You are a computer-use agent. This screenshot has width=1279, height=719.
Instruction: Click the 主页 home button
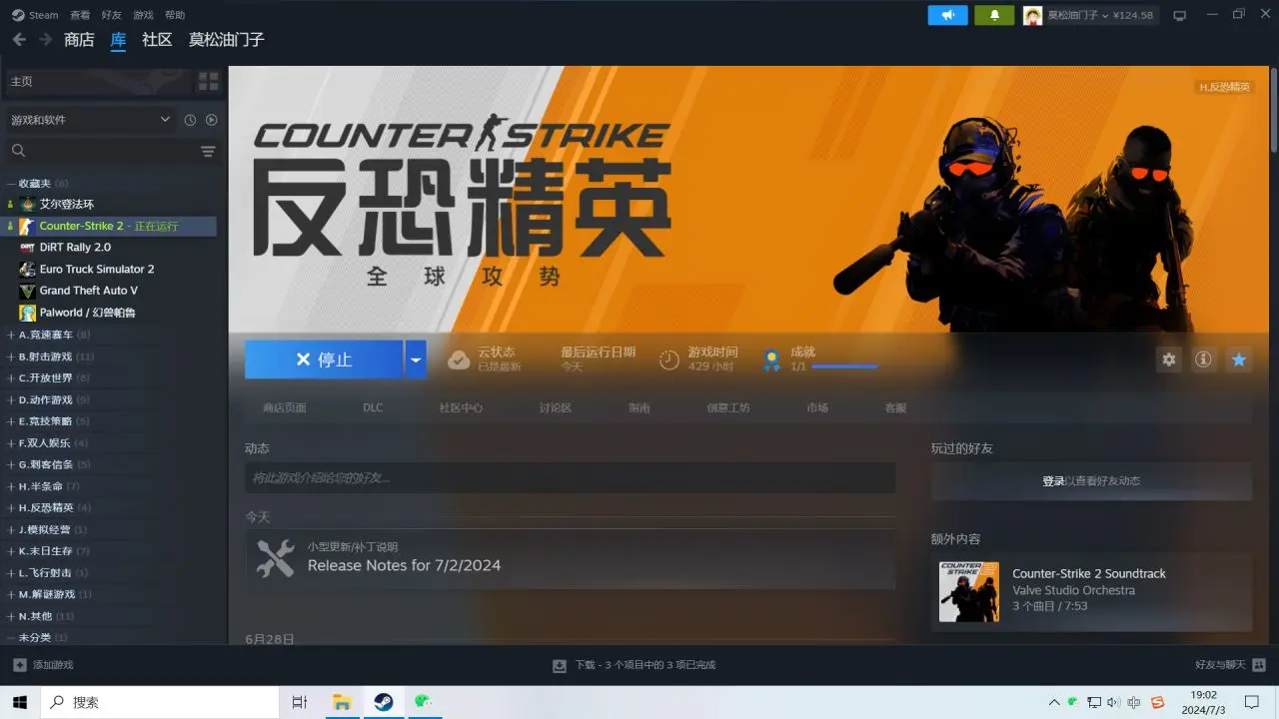pyautogui.click(x=98, y=81)
